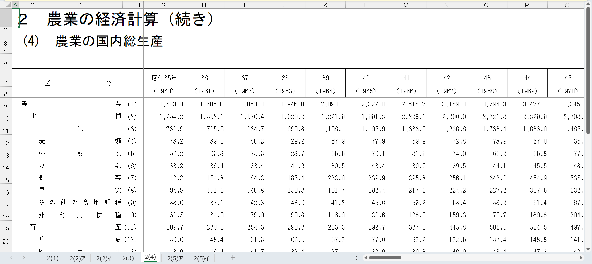Image resolution: width=592 pixels, height=264 pixels.
Task: Open the 2(5)イ sheet tab
Action: (201, 258)
